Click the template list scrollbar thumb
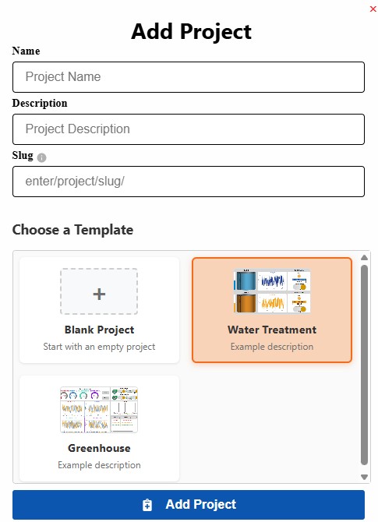Screen dimensions: 378x522 pos(364,365)
